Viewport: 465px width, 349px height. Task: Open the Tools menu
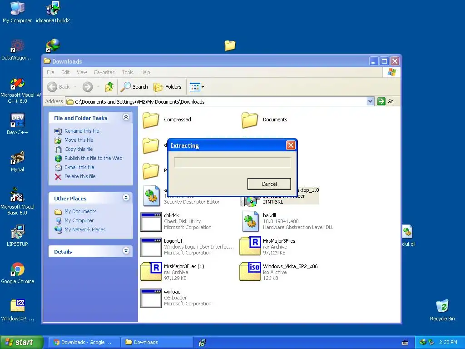click(x=128, y=72)
